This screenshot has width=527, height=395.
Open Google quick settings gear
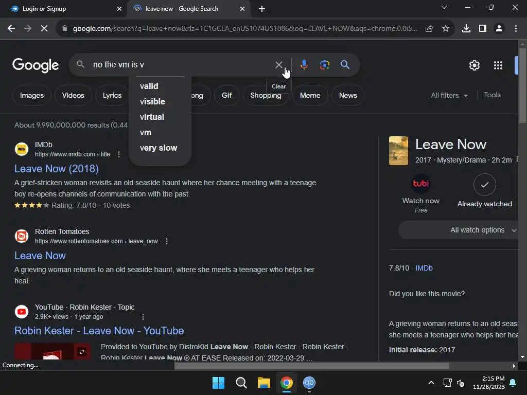474,65
